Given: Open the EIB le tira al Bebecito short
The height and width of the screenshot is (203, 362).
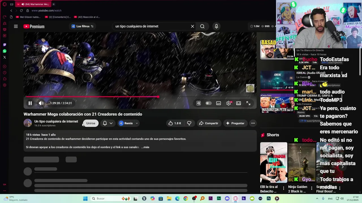Looking at the screenshot, I should point(273,162).
